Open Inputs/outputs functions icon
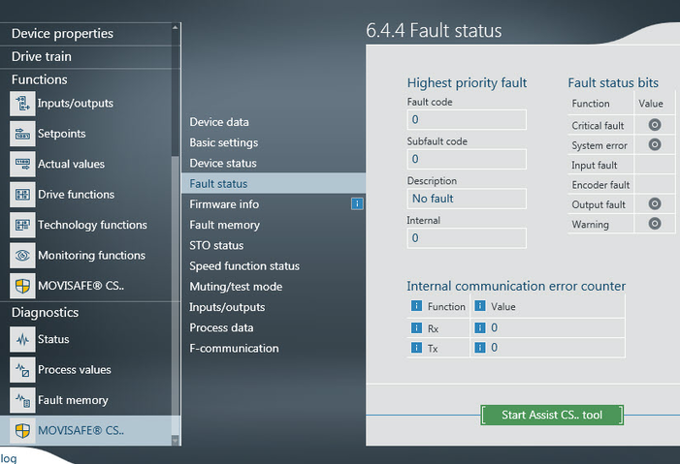 pos(21,104)
